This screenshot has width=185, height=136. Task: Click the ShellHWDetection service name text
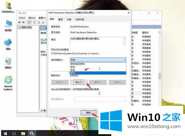pos(79,26)
